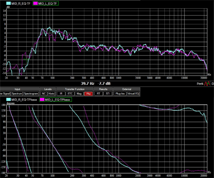Select the Histo levels view

click(x=52, y=94)
